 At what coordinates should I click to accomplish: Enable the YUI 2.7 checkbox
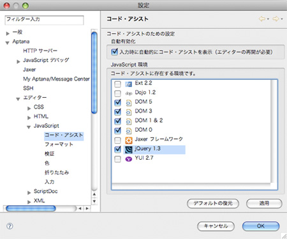tap(117, 159)
